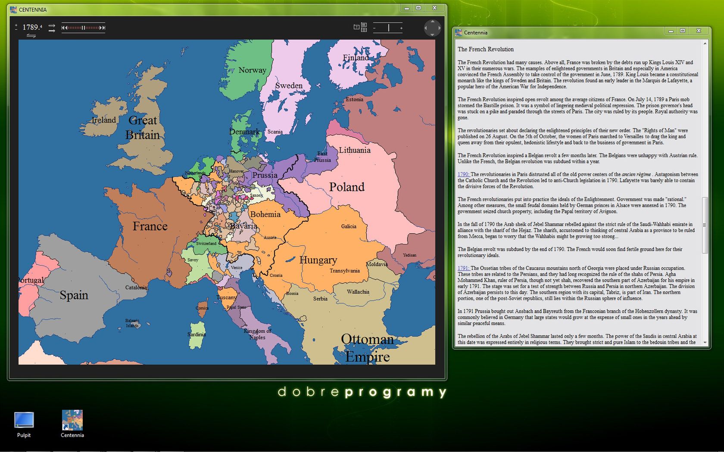Click the Centennia desktop shortcut

coord(72,424)
